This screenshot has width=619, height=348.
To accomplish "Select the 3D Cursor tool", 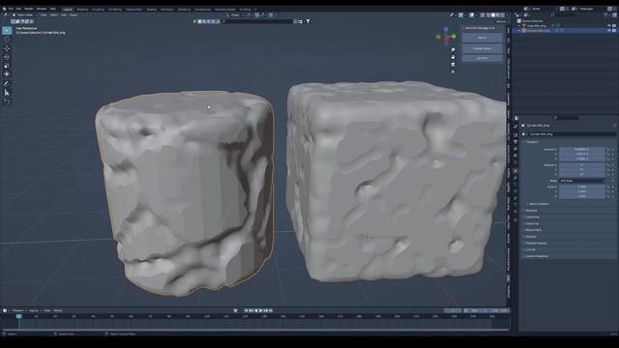I will tap(7, 40).
